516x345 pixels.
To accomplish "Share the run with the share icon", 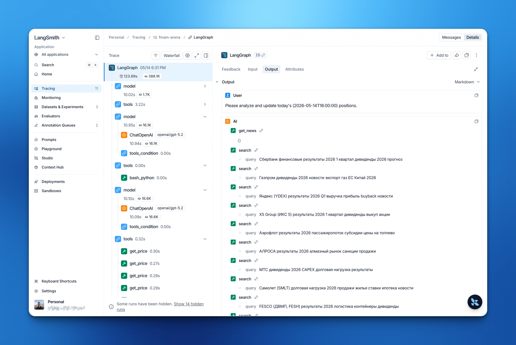I will coord(457,55).
